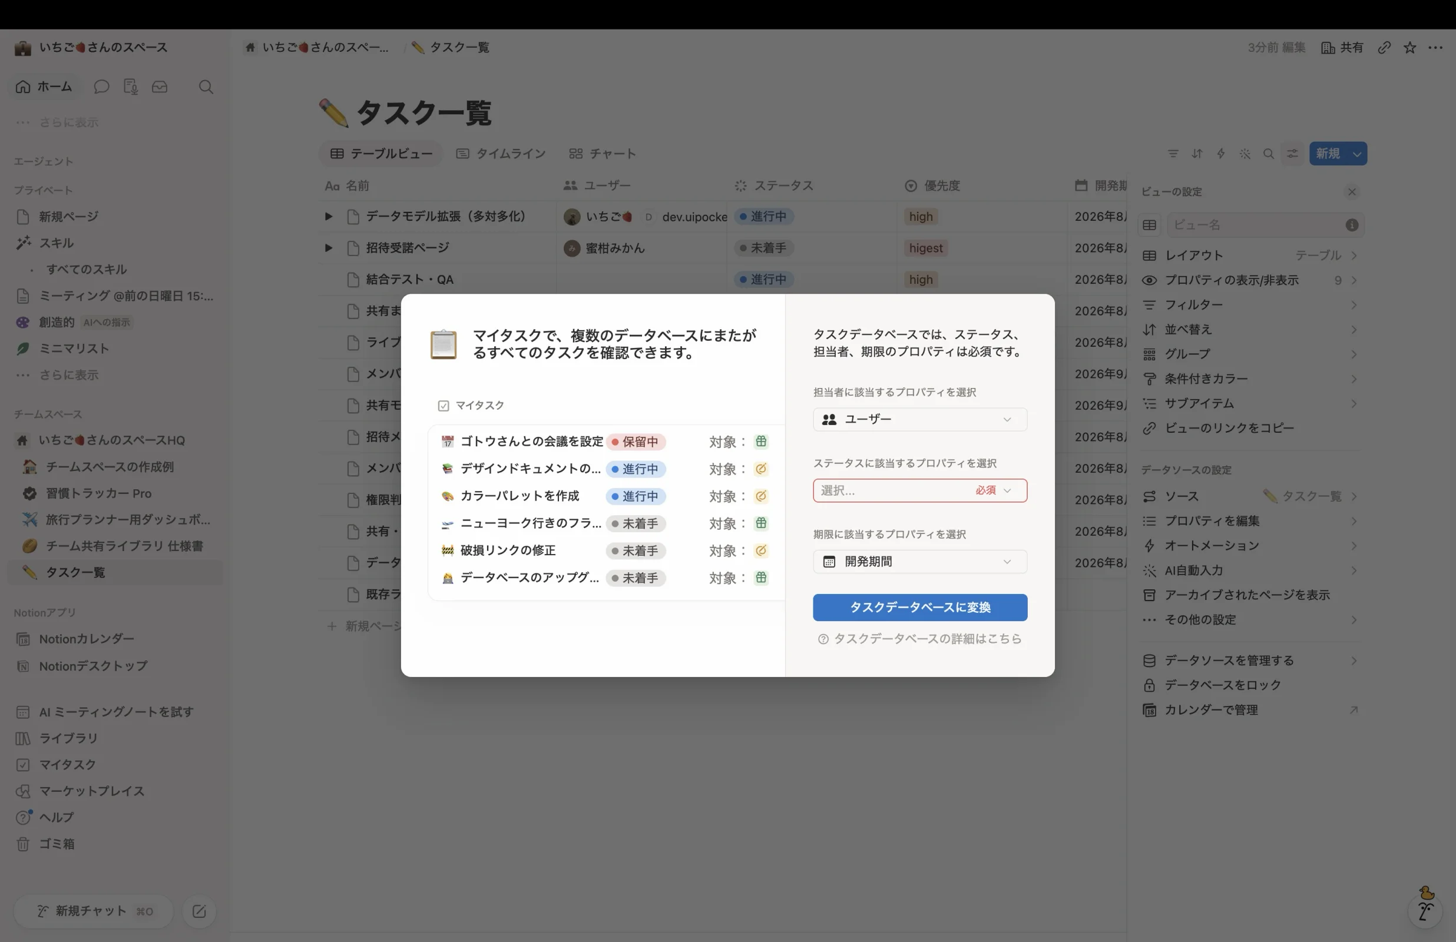Click the table icon beside view name field
1456x942 pixels.
pyautogui.click(x=1150, y=225)
